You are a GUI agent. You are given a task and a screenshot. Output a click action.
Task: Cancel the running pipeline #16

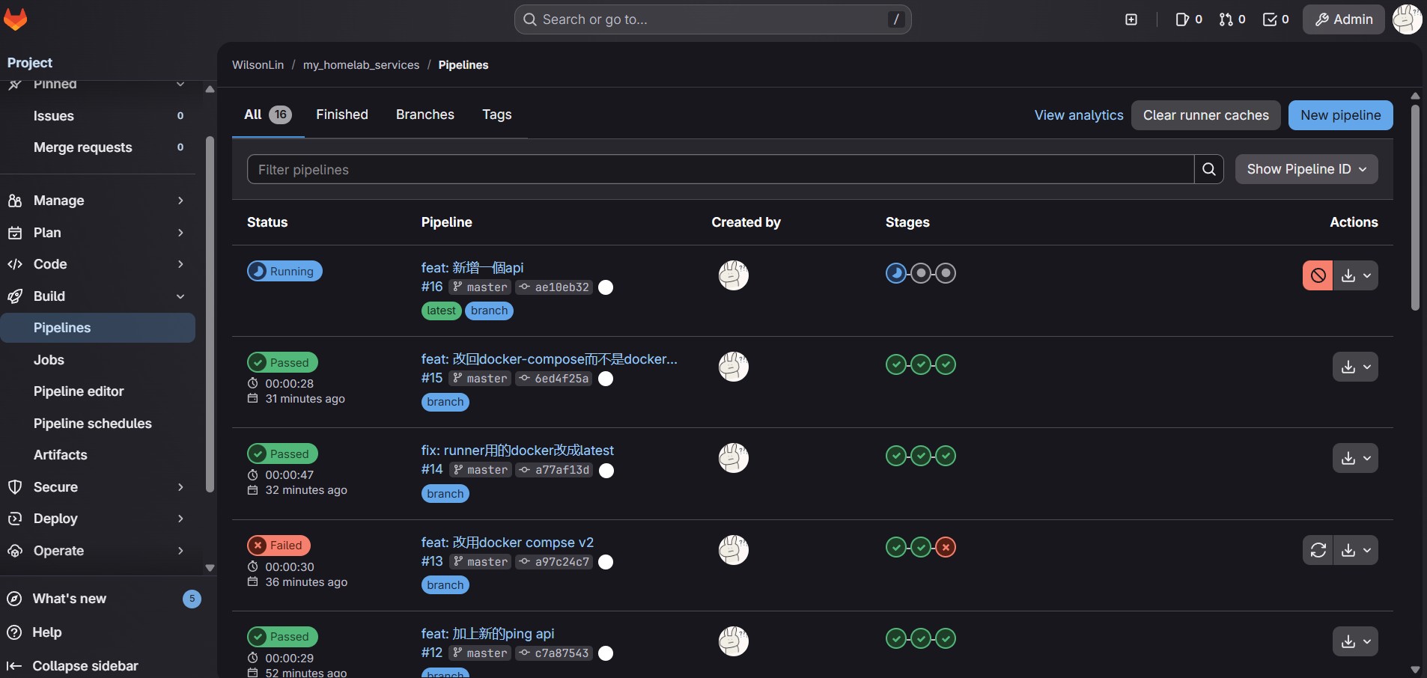(x=1318, y=275)
